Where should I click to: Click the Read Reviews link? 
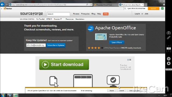coord(114,48)
